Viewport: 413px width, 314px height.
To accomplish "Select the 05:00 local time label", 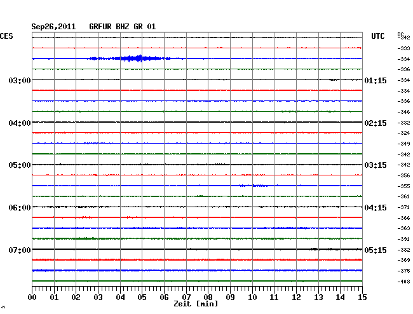I will pyautogui.click(x=20, y=165).
